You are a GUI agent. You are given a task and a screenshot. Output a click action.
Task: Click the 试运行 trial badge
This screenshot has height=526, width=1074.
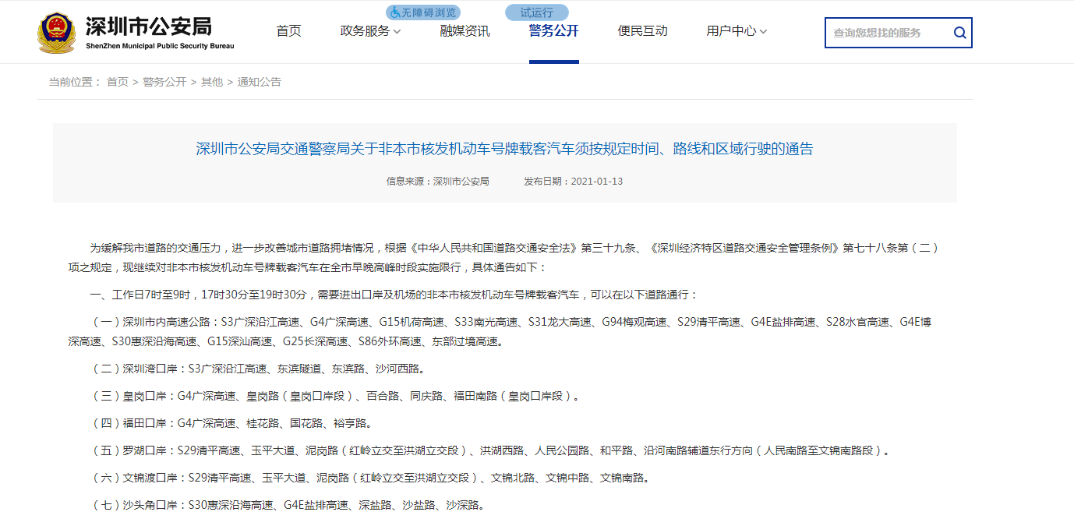(x=537, y=12)
